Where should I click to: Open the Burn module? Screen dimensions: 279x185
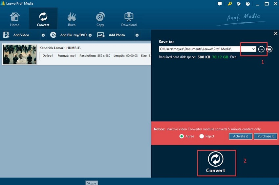(72, 19)
